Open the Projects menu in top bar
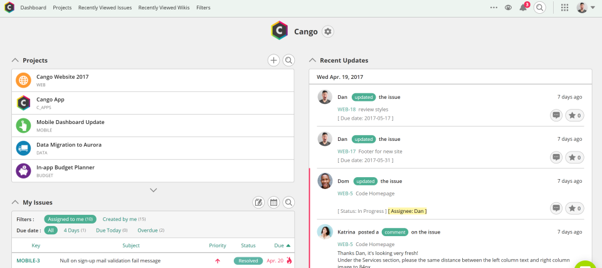 pyautogui.click(x=62, y=8)
